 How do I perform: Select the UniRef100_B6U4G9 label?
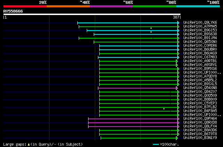click(200, 53)
